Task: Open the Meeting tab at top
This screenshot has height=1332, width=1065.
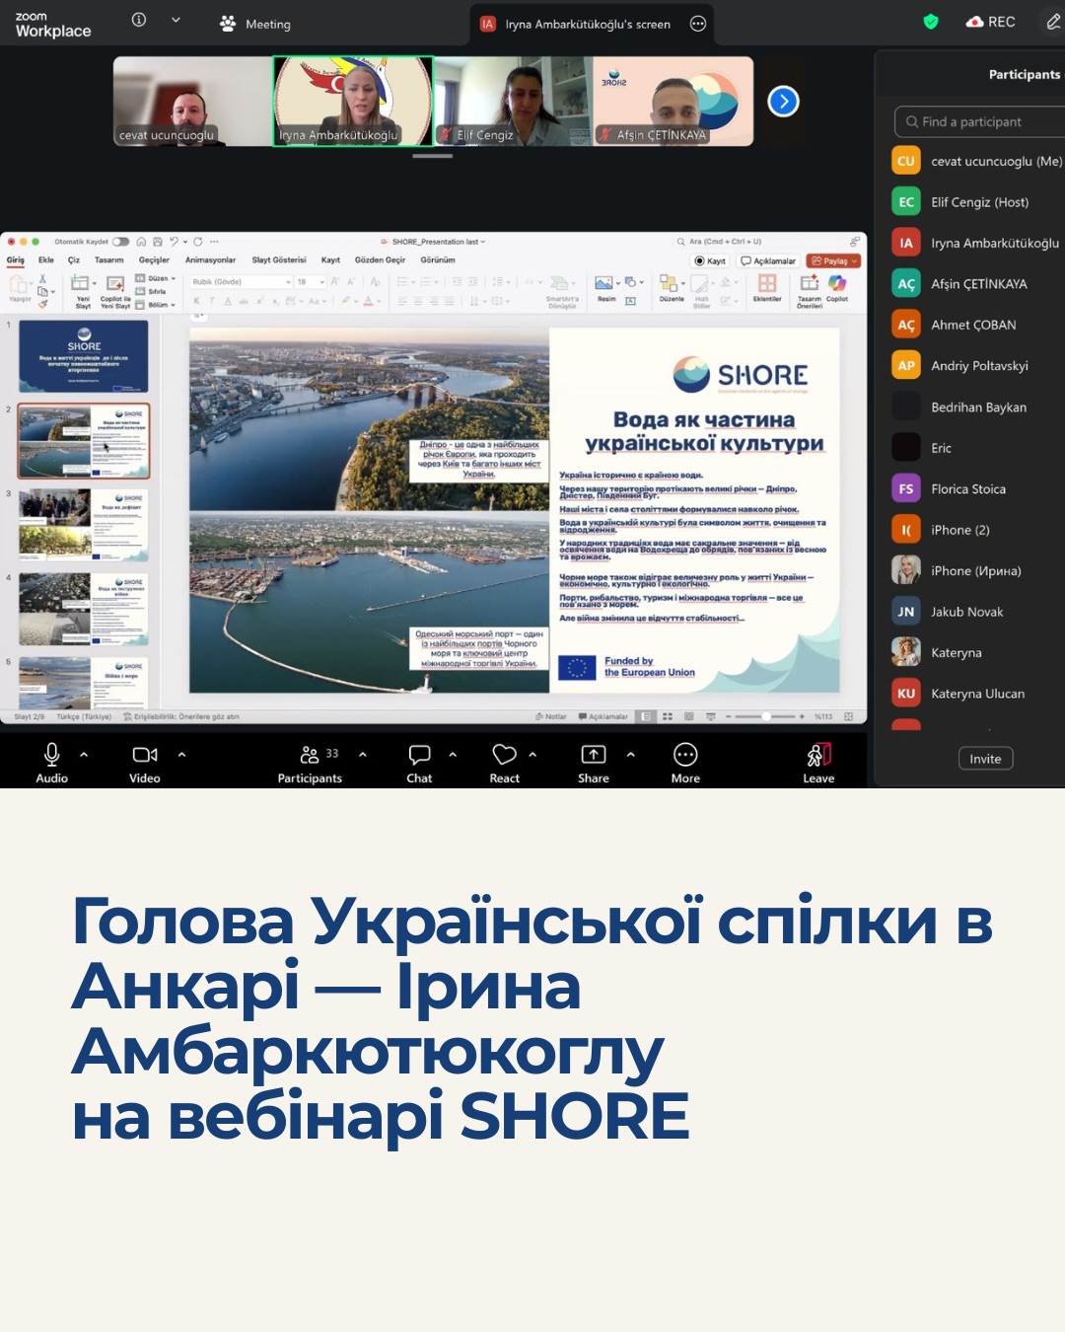Action: click(255, 24)
